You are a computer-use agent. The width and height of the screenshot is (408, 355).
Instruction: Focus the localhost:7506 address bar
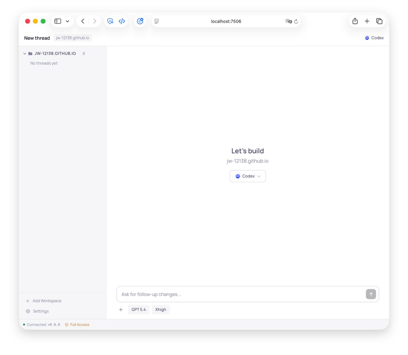coord(226,21)
